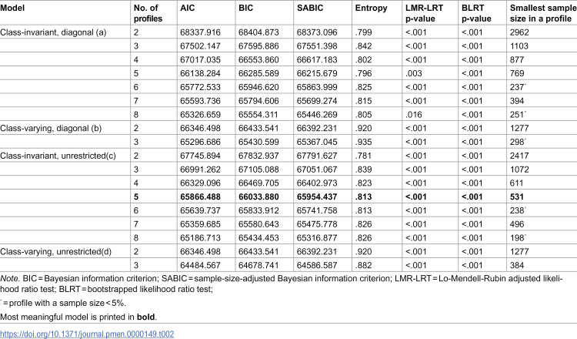Click the Entropy column header

pyautogui.click(x=371, y=8)
